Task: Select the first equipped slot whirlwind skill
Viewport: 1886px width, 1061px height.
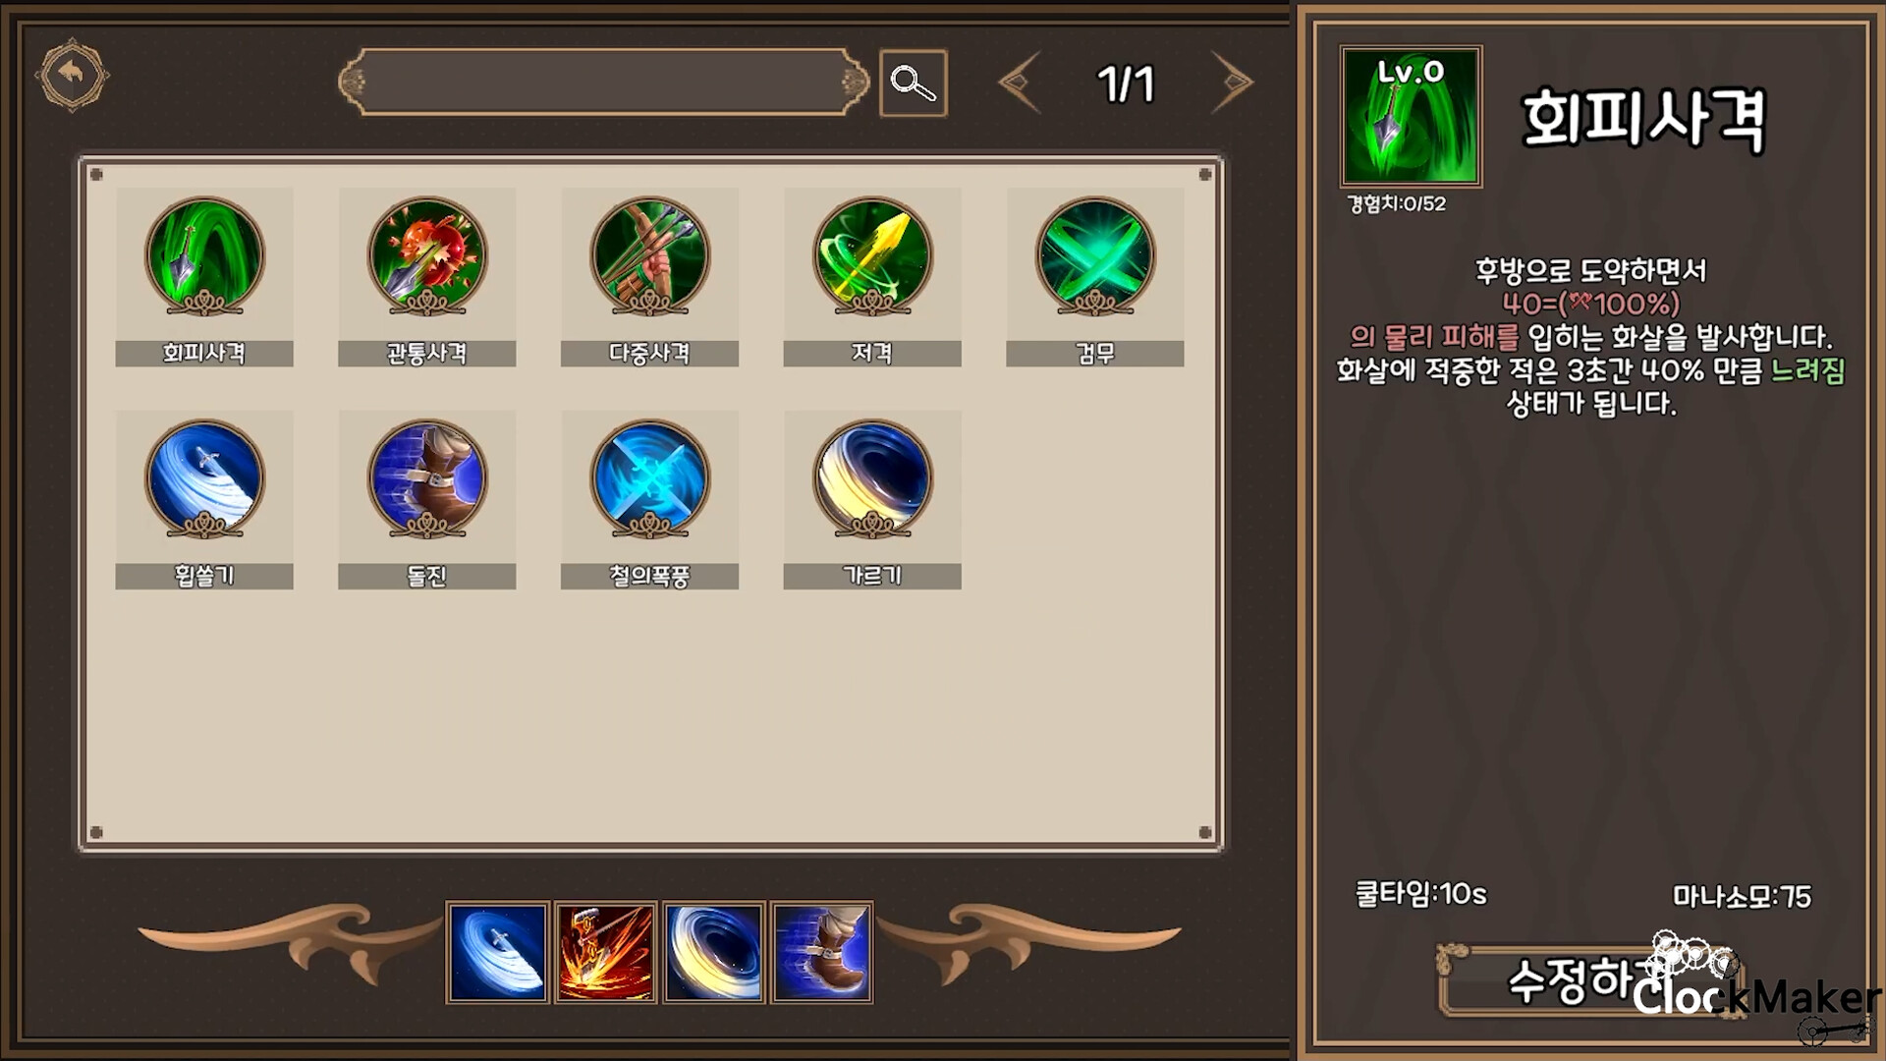Action: click(497, 953)
